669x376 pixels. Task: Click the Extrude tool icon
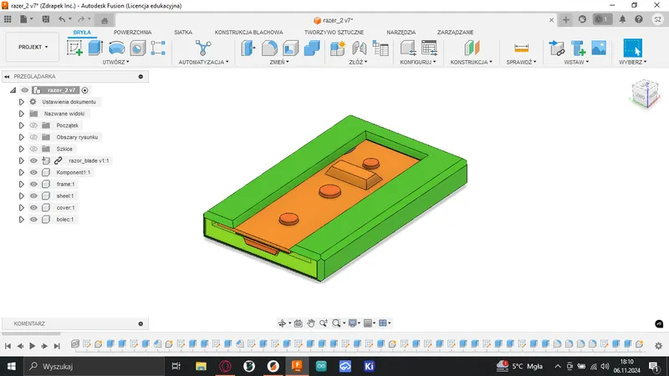click(x=94, y=48)
